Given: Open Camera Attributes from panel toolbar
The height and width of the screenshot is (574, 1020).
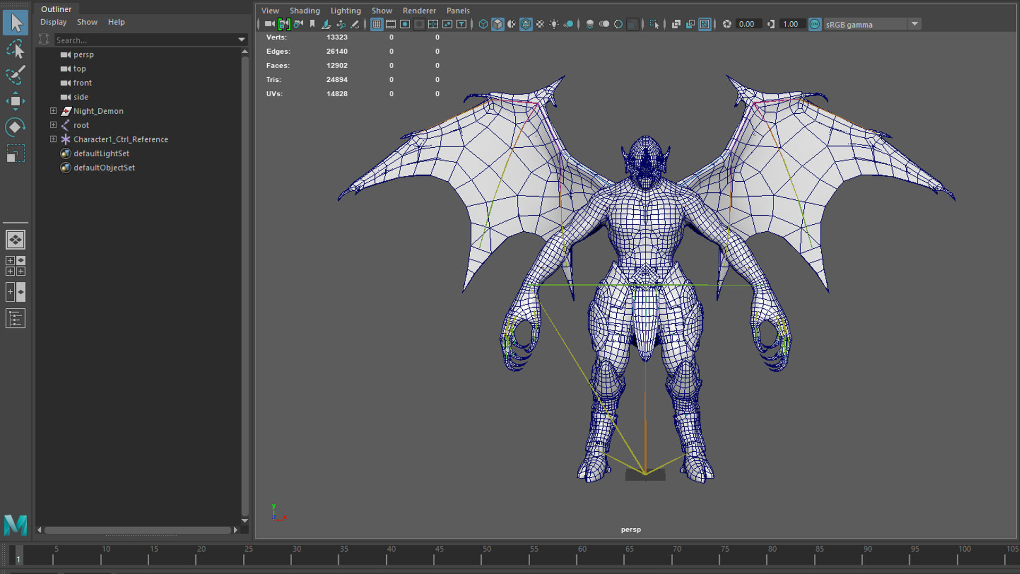Looking at the screenshot, I should pos(299,24).
